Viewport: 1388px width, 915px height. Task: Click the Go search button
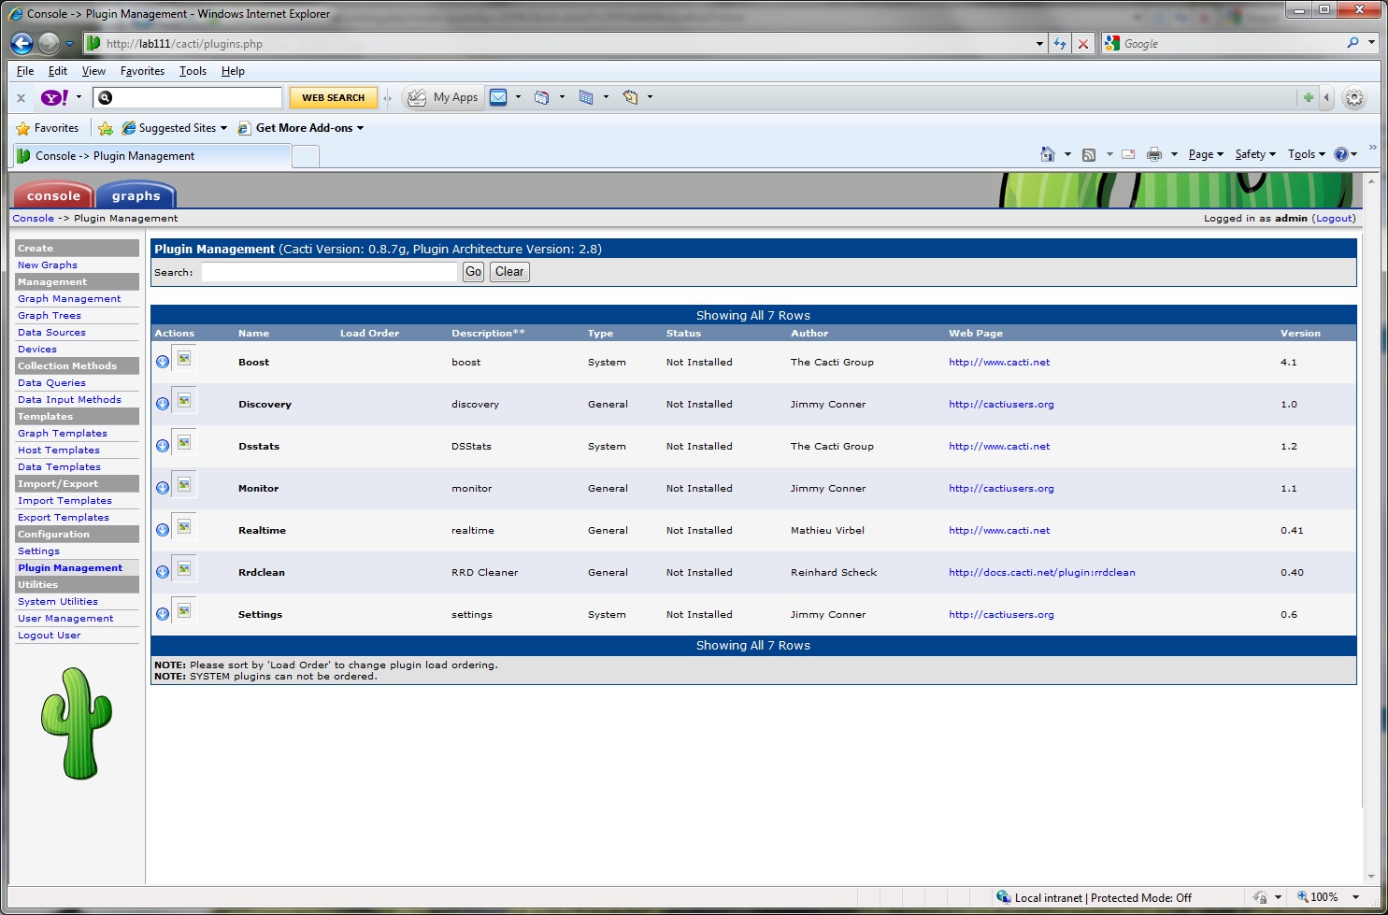coord(474,272)
